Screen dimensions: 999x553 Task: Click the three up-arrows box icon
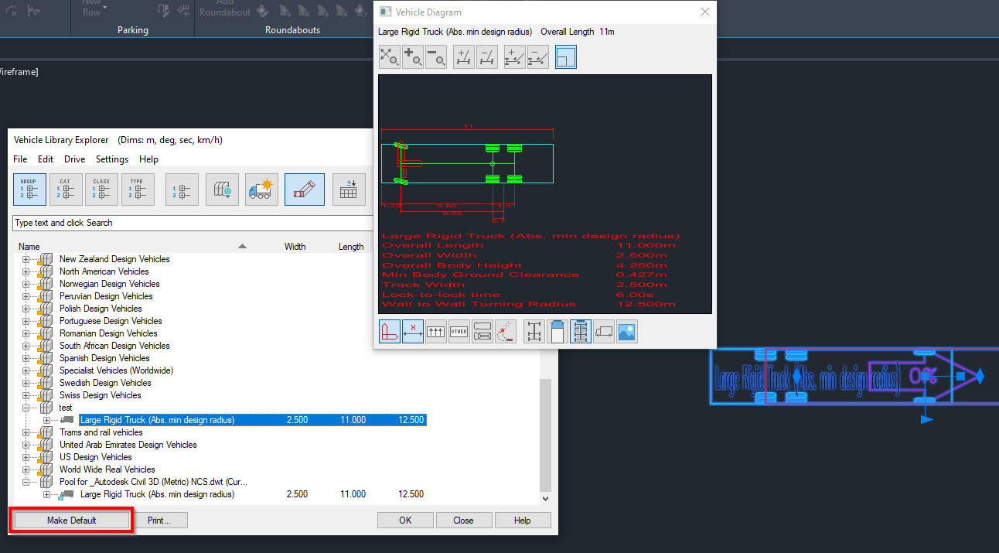(x=436, y=332)
